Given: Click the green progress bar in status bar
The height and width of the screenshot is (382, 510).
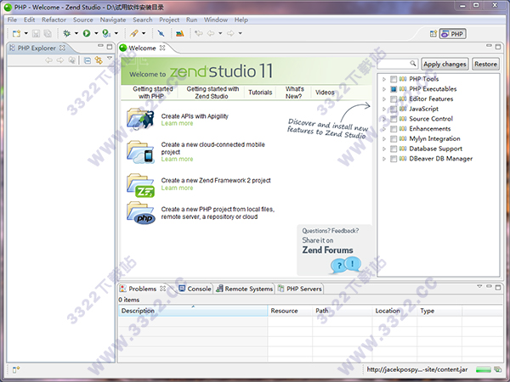Looking at the screenshot, I should tap(484, 369).
